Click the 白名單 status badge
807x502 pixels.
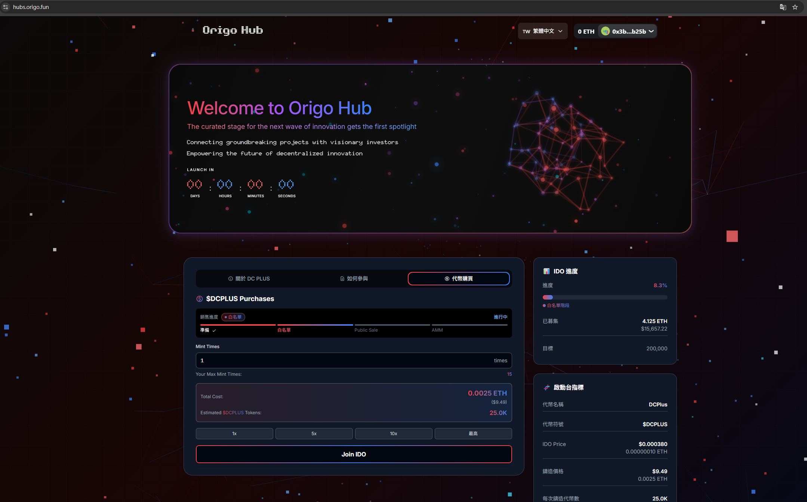232,317
